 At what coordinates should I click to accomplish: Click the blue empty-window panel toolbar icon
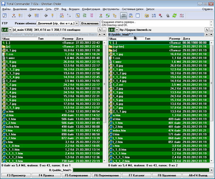(x=138, y=15)
